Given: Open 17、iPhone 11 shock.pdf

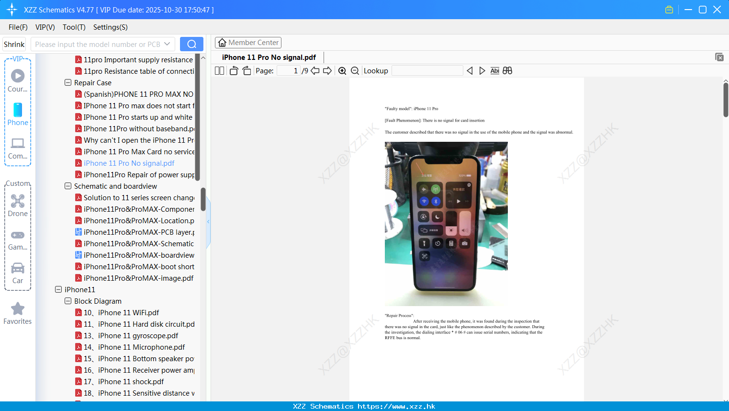Looking at the screenshot, I should pyautogui.click(x=119, y=381).
